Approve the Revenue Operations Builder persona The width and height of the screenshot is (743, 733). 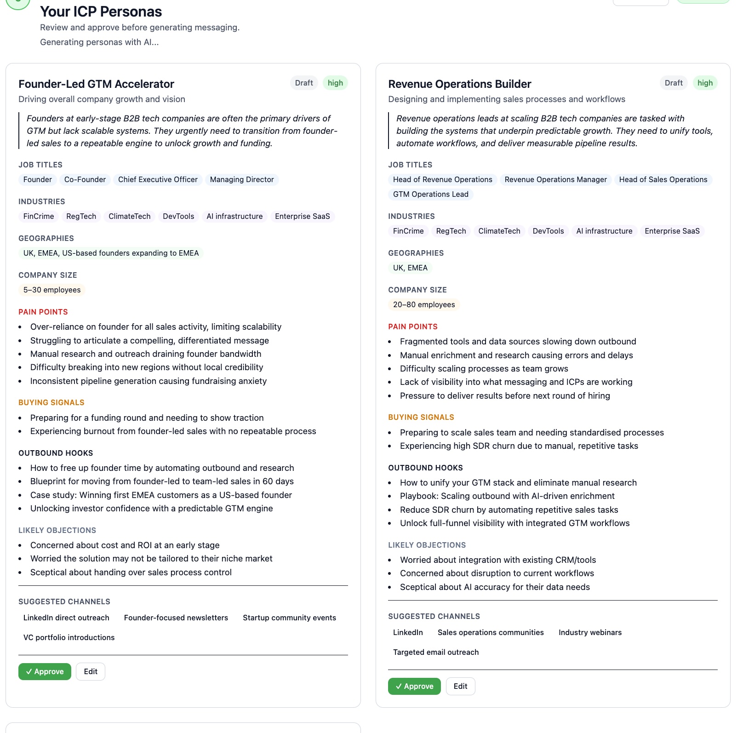point(414,686)
